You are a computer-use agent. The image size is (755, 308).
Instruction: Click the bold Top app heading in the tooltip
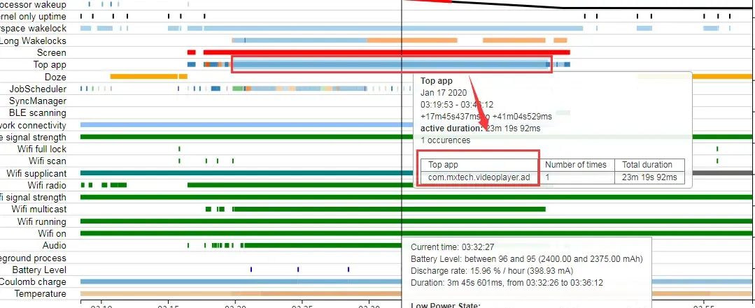tap(436, 81)
